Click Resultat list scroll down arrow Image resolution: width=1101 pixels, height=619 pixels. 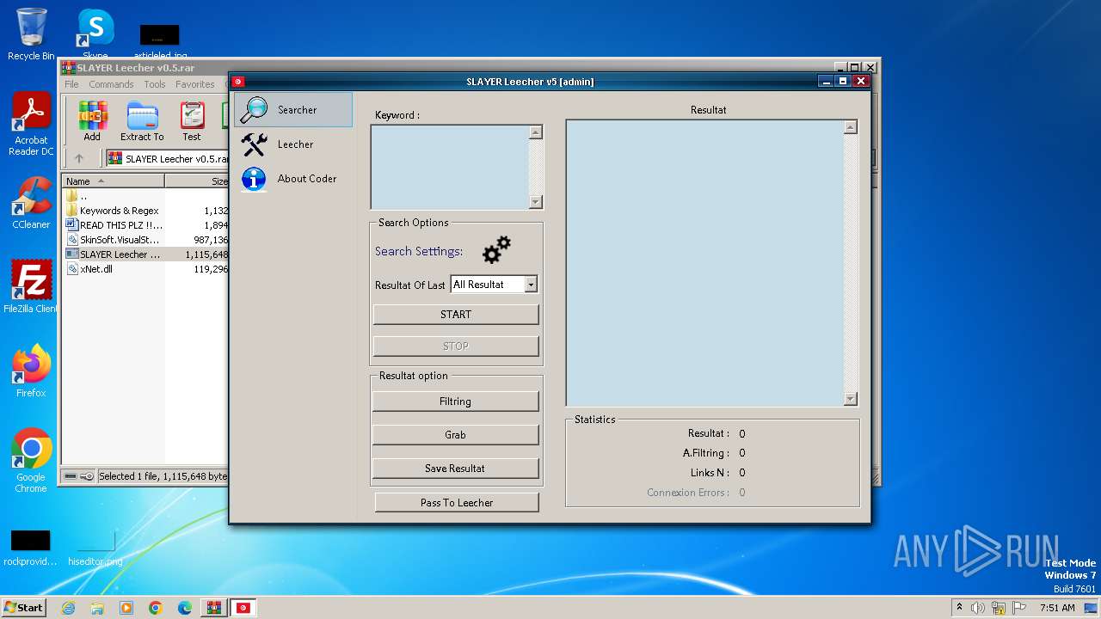coord(851,399)
